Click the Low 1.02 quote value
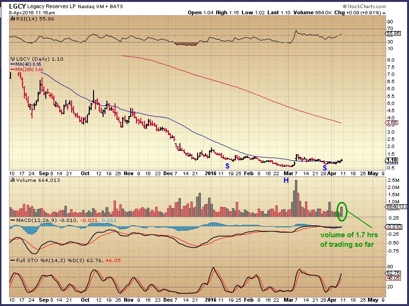Screen dimensions: 409x306 253,12
